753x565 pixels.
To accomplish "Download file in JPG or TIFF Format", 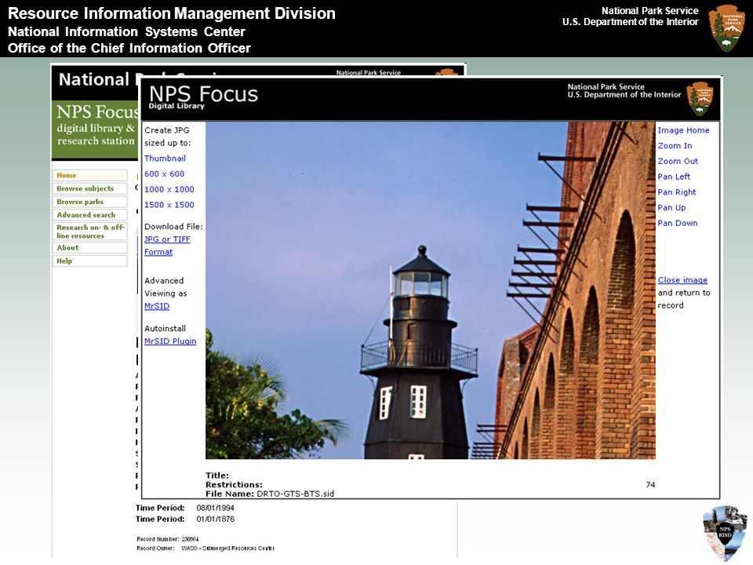I will point(167,246).
